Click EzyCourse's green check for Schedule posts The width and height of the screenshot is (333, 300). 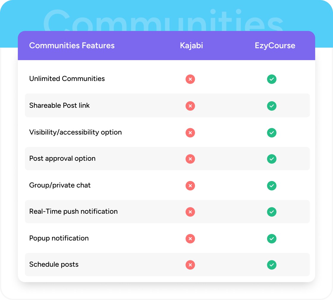click(271, 265)
